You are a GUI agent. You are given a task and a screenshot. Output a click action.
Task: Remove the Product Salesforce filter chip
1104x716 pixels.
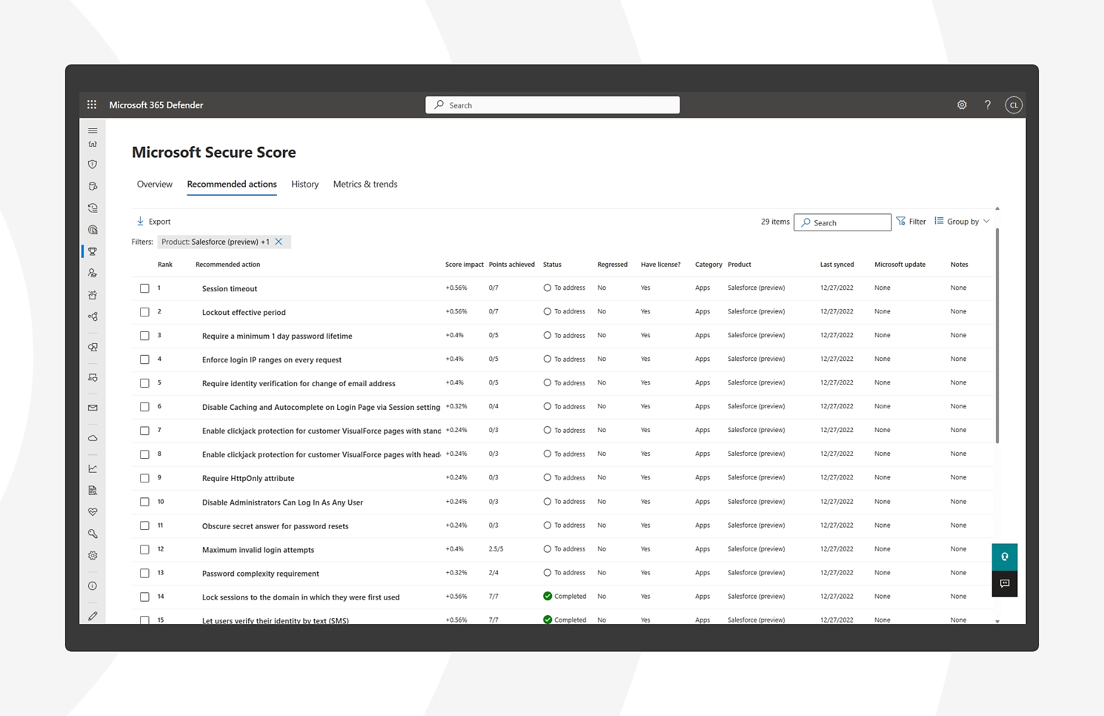[279, 242]
